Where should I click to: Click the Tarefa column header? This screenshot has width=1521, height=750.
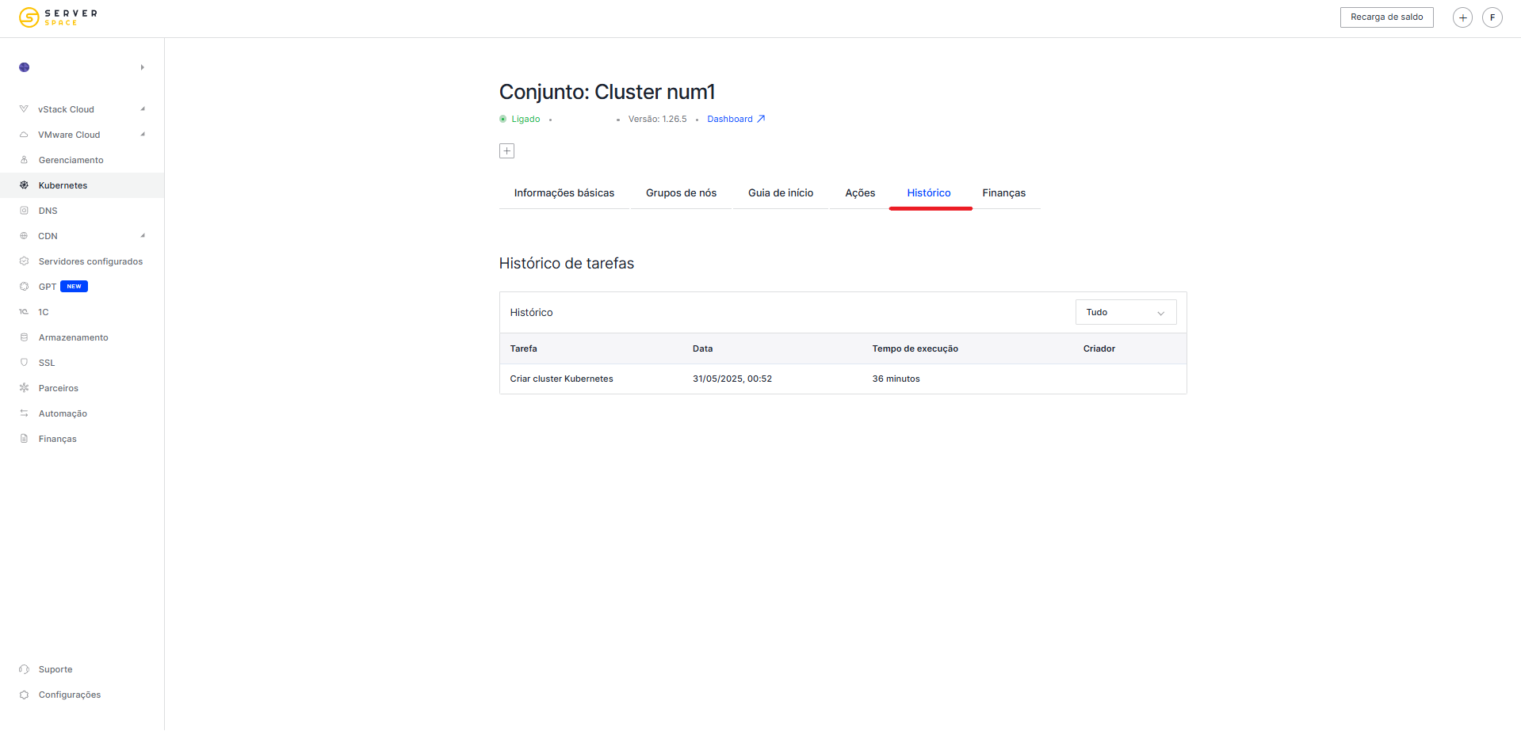(x=524, y=348)
